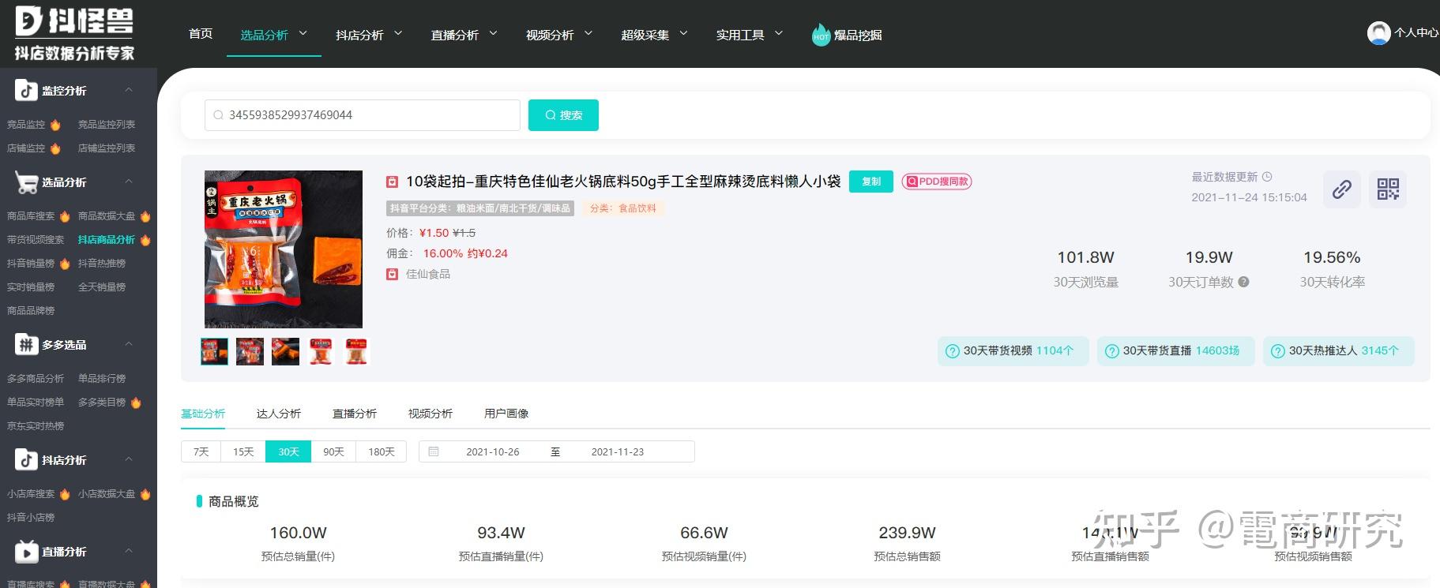Image resolution: width=1440 pixels, height=588 pixels.
Task: Click the shop icon before the product title
Action: click(392, 182)
